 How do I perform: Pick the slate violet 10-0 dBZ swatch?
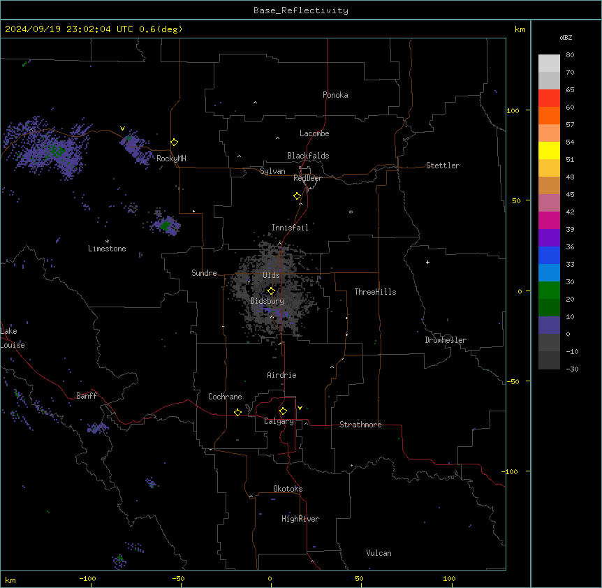click(x=549, y=325)
